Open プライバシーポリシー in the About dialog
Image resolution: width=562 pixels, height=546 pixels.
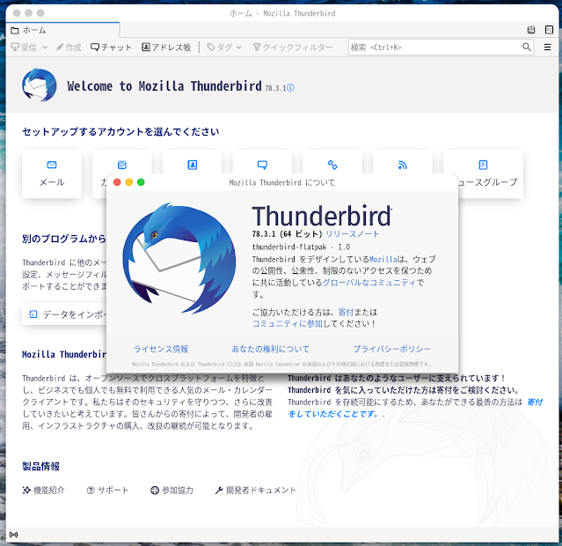pos(392,349)
